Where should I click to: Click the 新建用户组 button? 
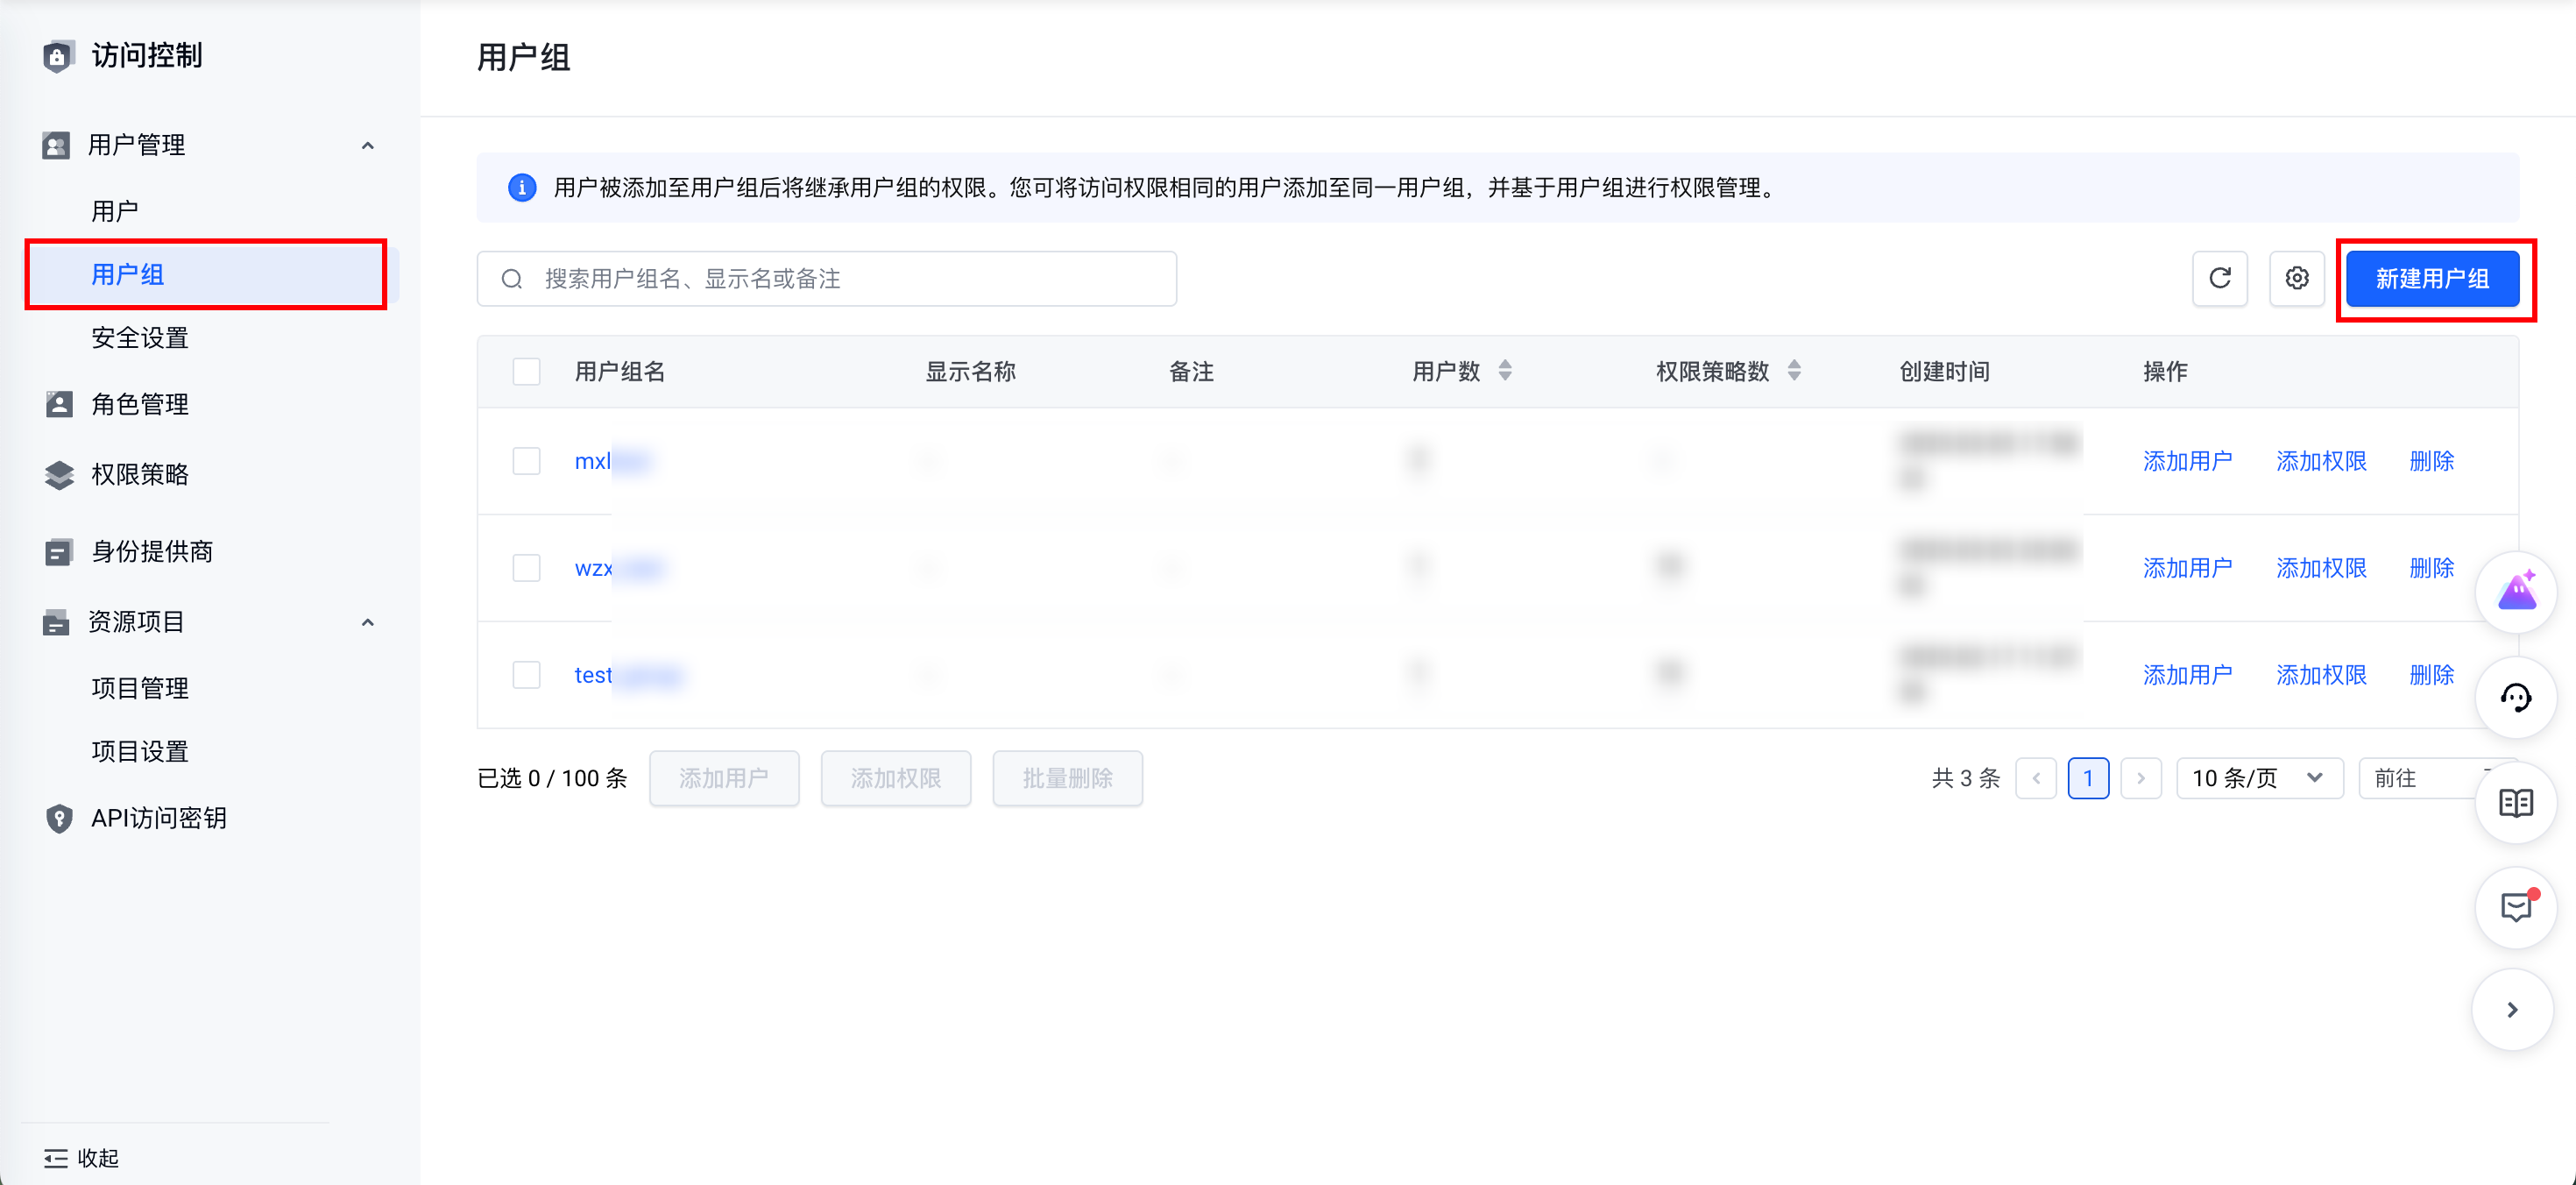[2432, 279]
